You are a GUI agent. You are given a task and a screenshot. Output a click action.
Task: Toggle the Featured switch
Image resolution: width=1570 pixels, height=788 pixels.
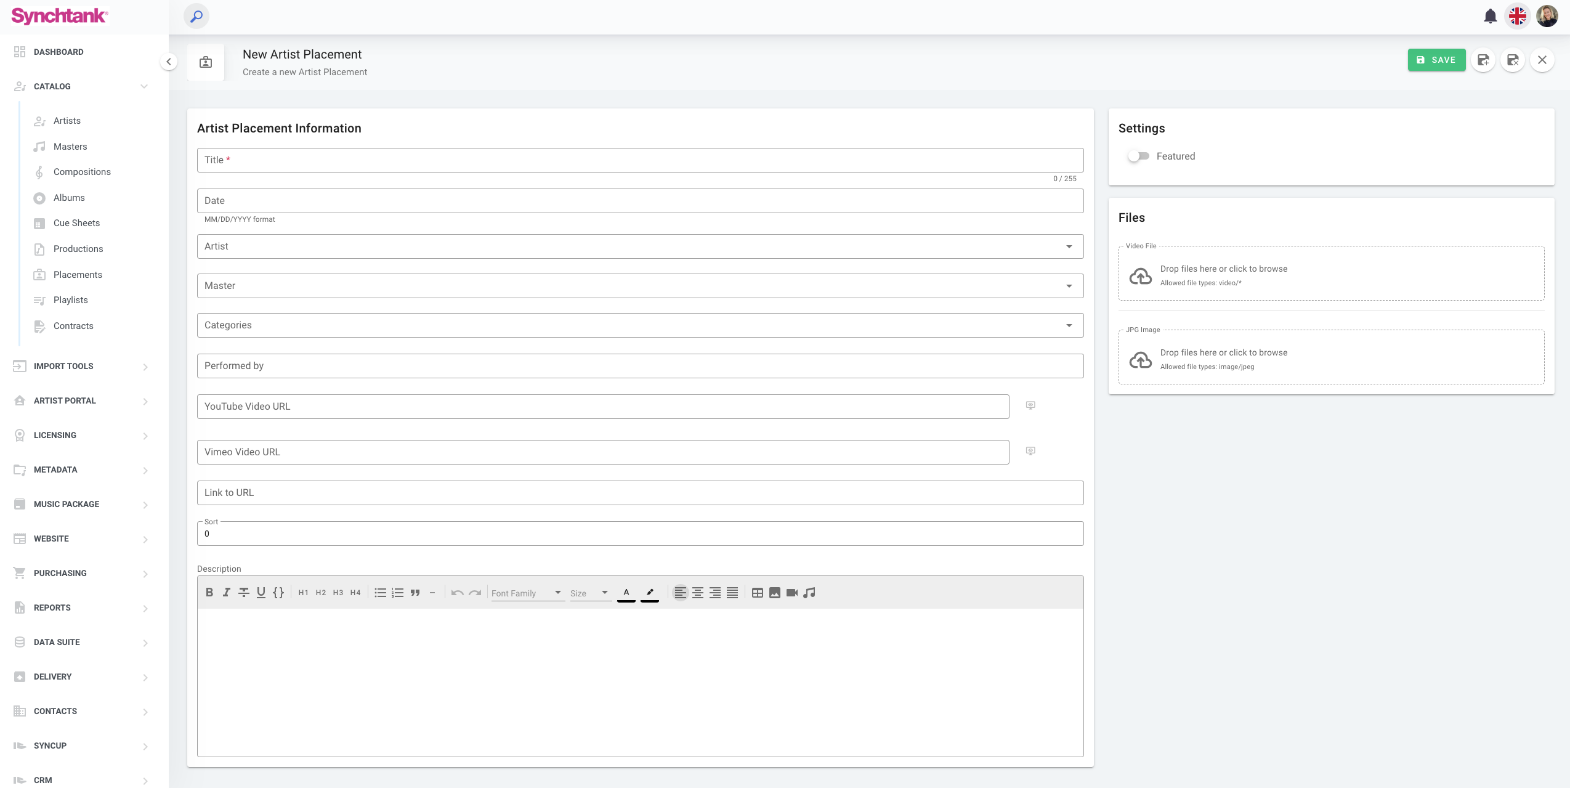(x=1138, y=156)
